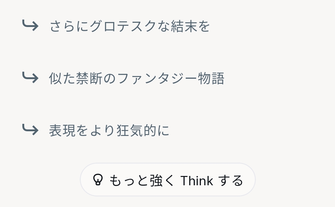Click the word Think in the pill button
The height and width of the screenshot is (207, 335).
197,180
